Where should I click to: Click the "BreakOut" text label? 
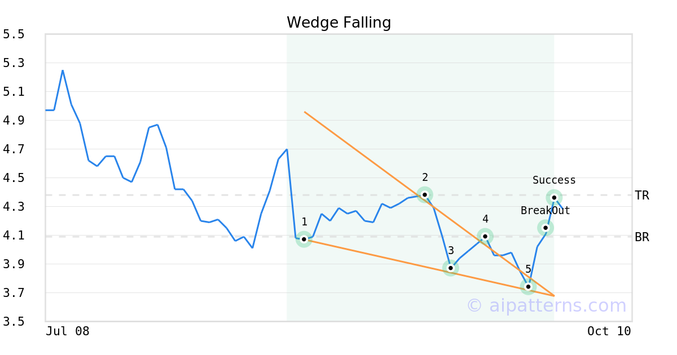[545, 211]
